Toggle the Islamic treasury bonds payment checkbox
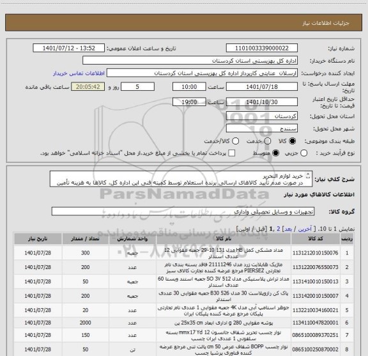The height and width of the screenshot is (356, 368). (232, 153)
